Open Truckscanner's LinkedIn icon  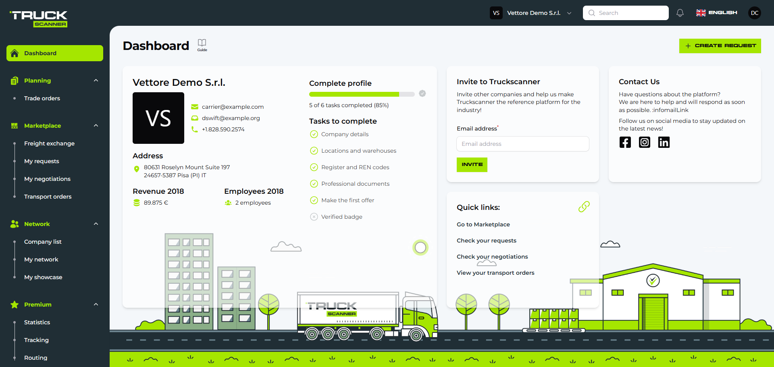pyautogui.click(x=664, y=142)
